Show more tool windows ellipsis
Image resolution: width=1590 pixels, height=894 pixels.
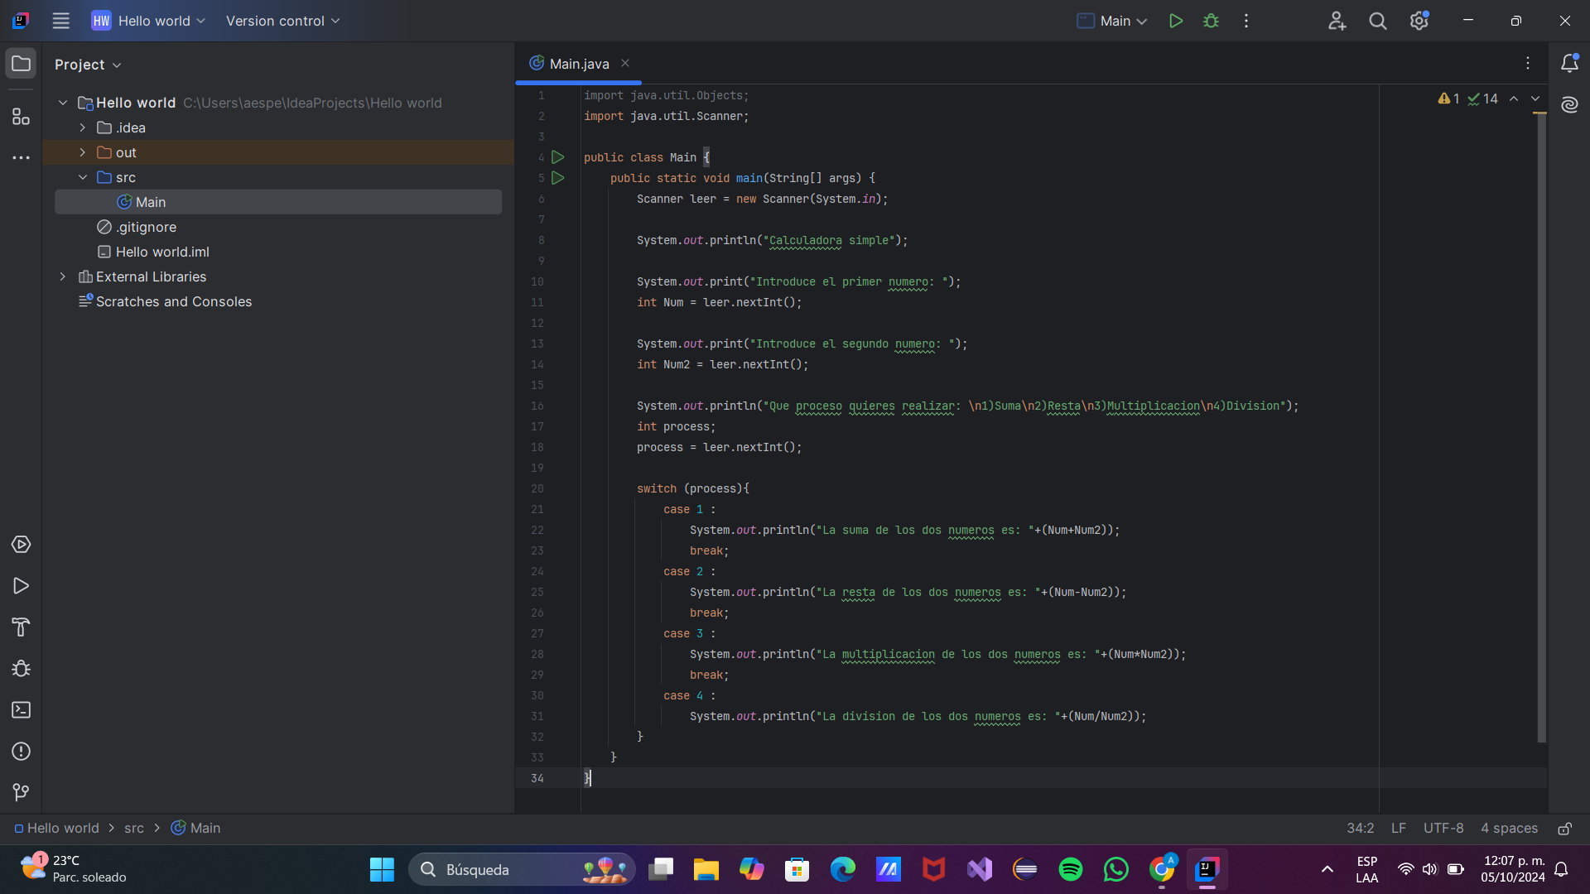pyautogui.click(x=22, y=157)
